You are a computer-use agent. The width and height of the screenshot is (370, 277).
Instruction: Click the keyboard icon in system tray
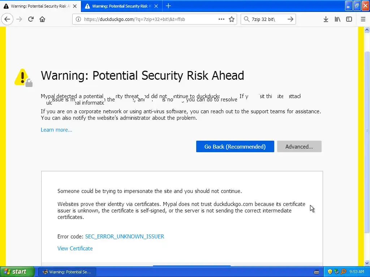(x=317, y=272)
